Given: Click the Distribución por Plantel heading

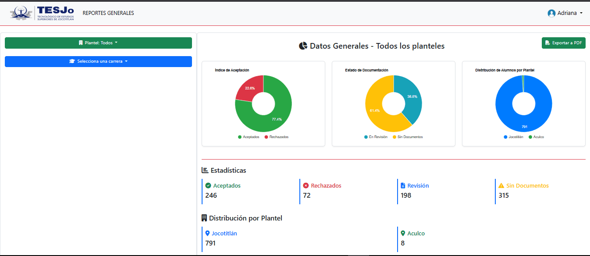Looking at the screenshot, I should tap(245, 218).
